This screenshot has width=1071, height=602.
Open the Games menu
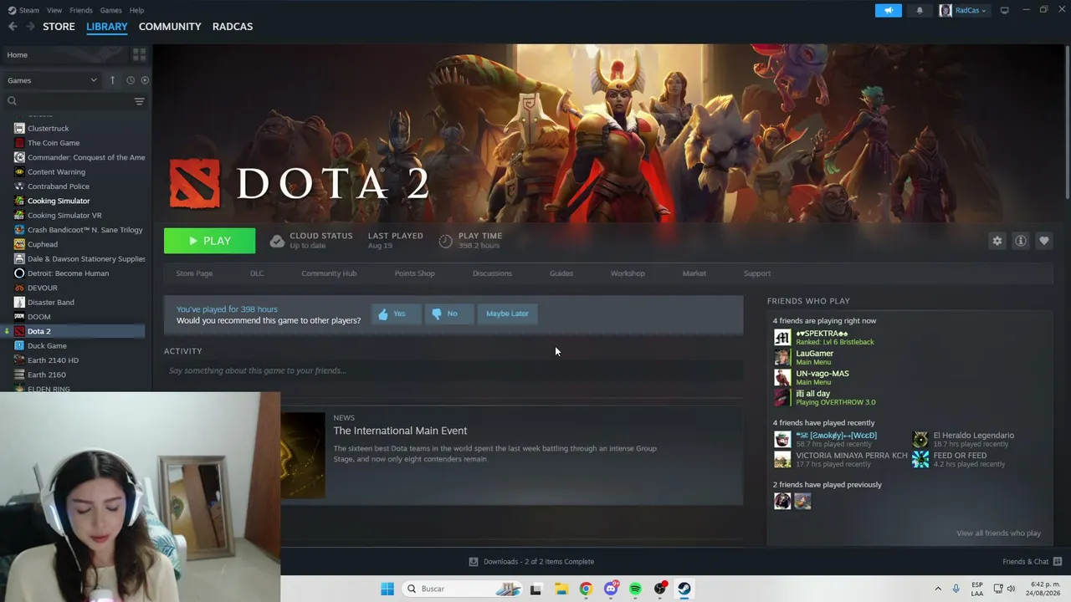tap(110, 10)
